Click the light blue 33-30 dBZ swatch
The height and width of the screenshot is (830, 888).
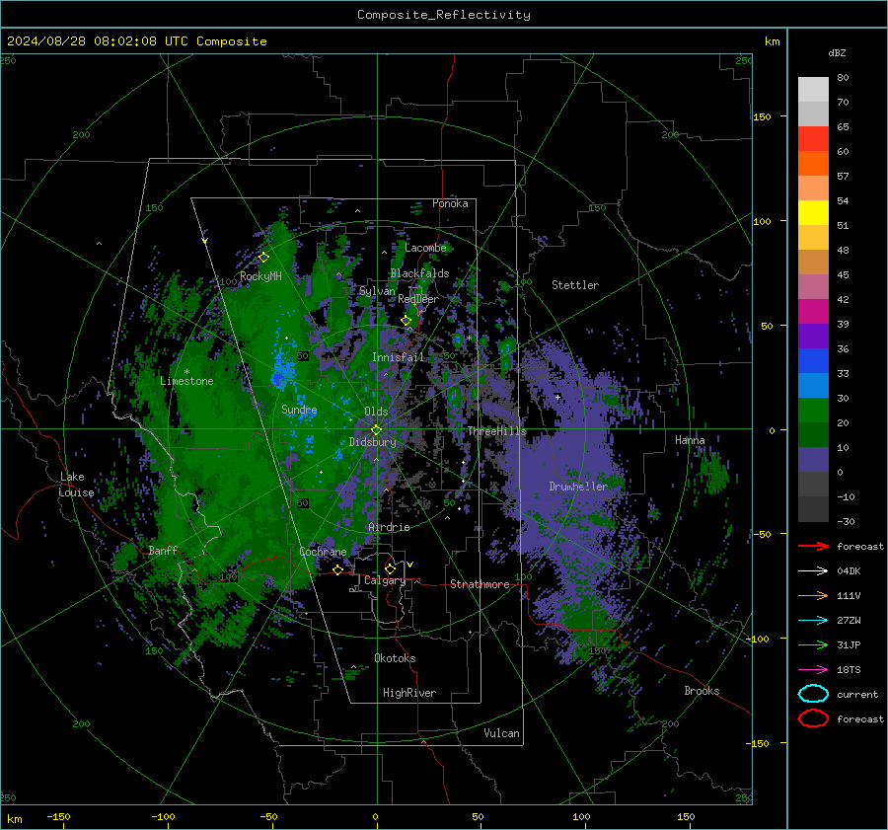point(813,385)
